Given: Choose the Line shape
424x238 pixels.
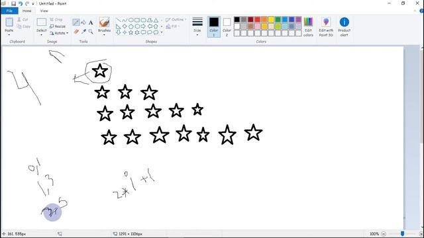Looking at the screenshot, I should 119,20.
